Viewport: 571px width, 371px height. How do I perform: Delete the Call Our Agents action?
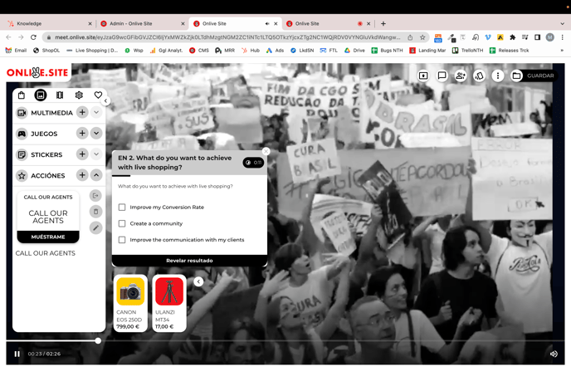coord(95,212)
